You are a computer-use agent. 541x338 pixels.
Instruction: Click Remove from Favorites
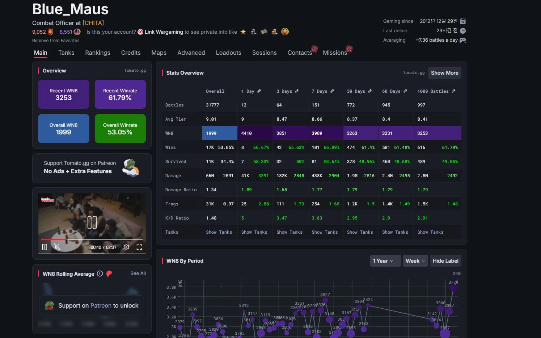pyautogui.click(x=56, y=41)
